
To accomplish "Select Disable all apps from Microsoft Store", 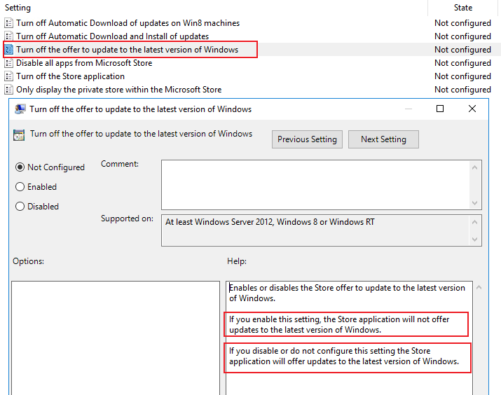I will coord(84,63).
